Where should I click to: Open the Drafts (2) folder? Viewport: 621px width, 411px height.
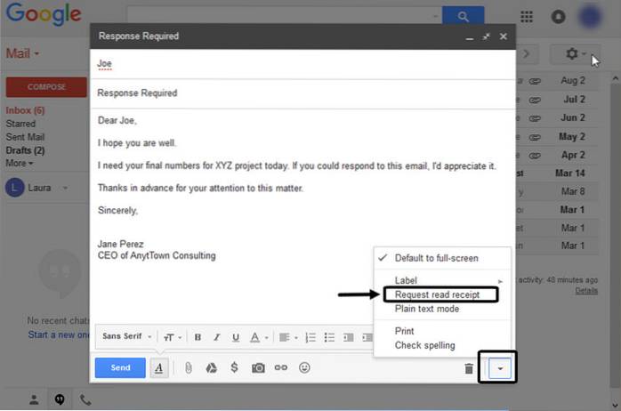pos(25,150)
